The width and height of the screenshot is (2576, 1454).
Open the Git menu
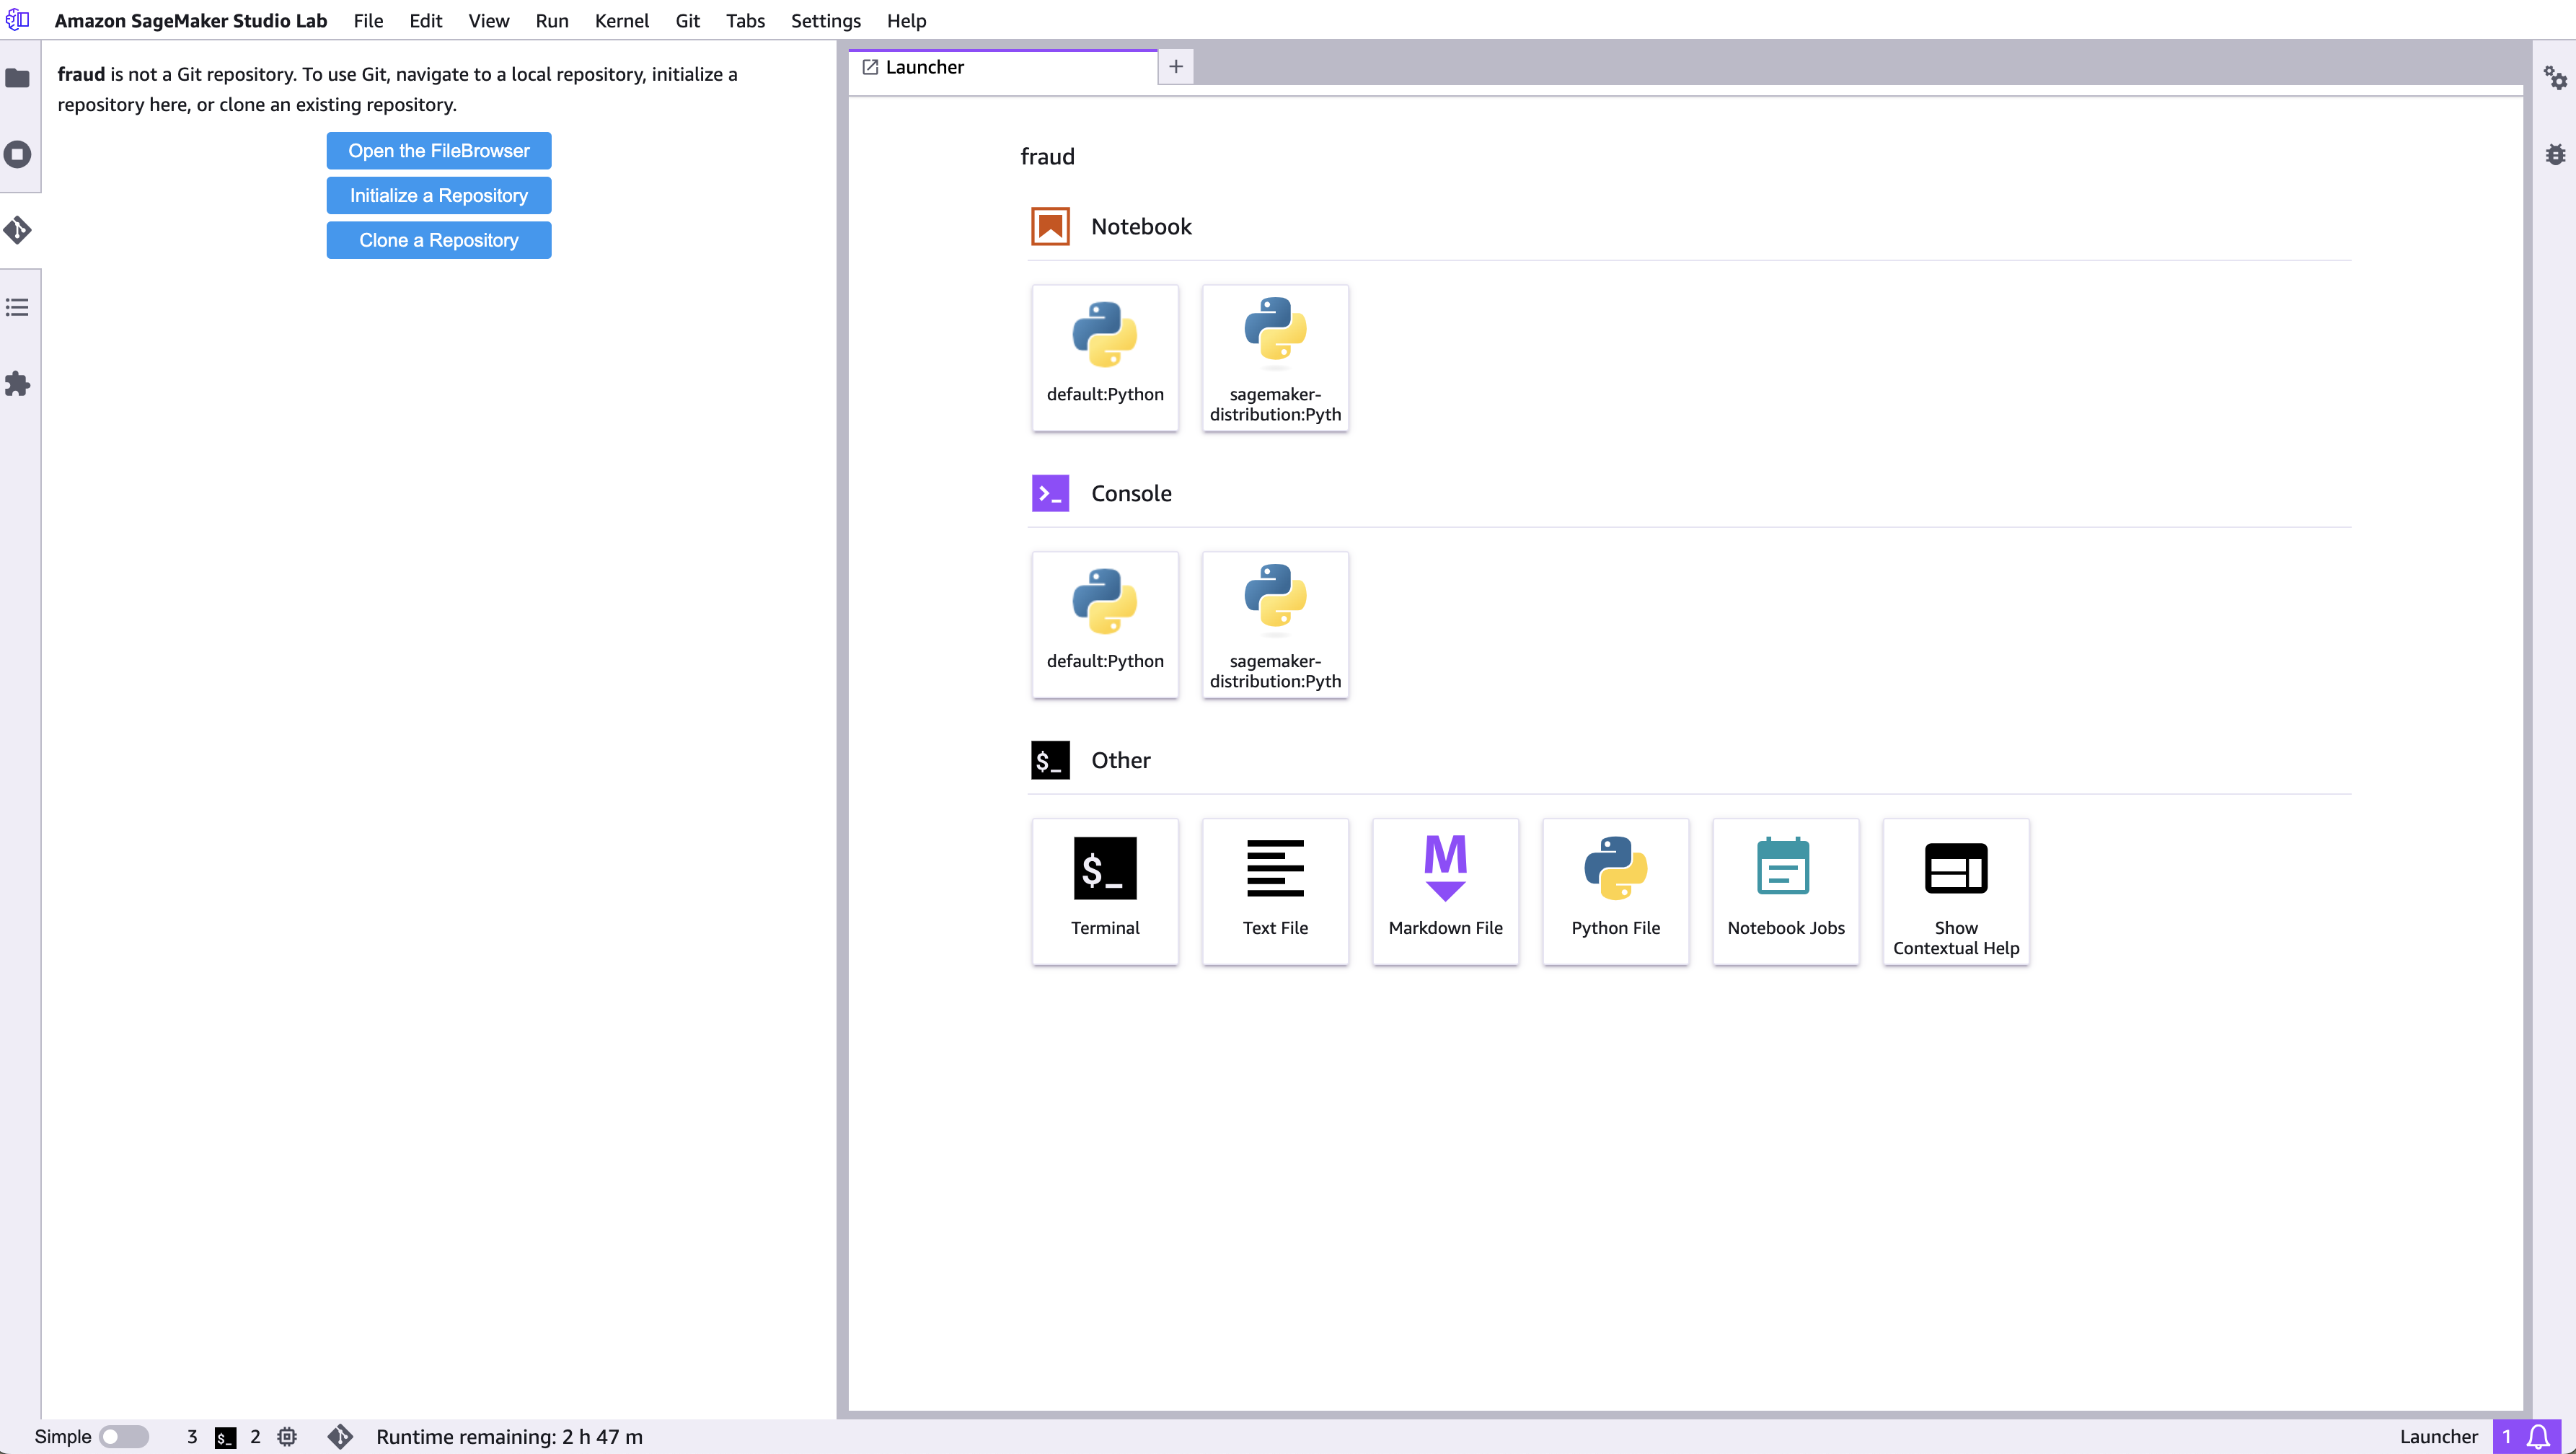688,19
